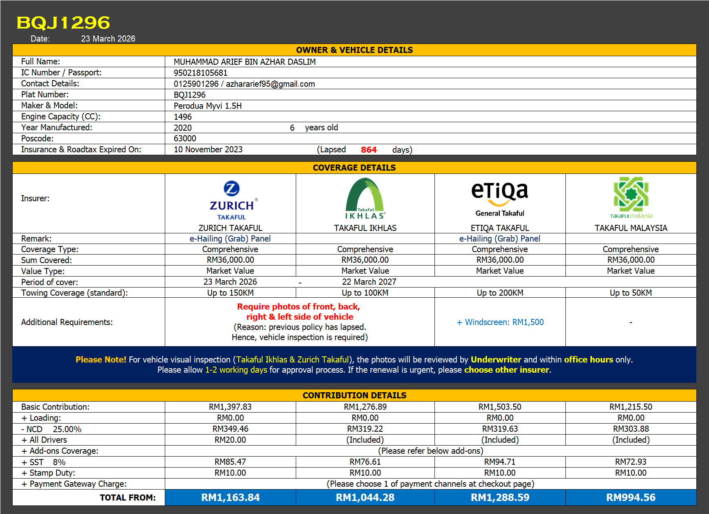Click the Zurich Takaful logo
This screenshot has width=709, height=514.
point(231,200)
